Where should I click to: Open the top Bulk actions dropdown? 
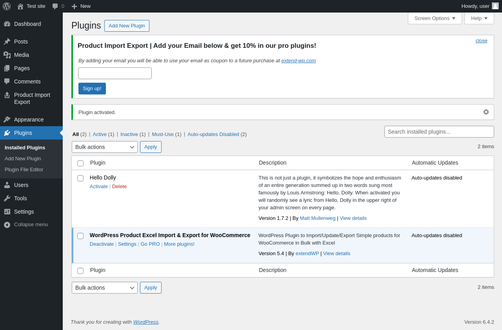coord(104,147)
